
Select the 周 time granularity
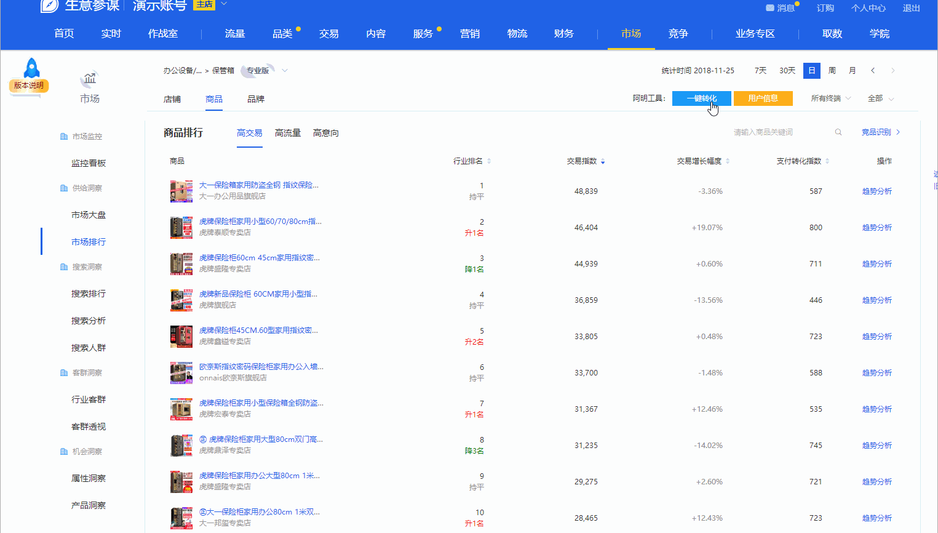click(x=832, y=71)
